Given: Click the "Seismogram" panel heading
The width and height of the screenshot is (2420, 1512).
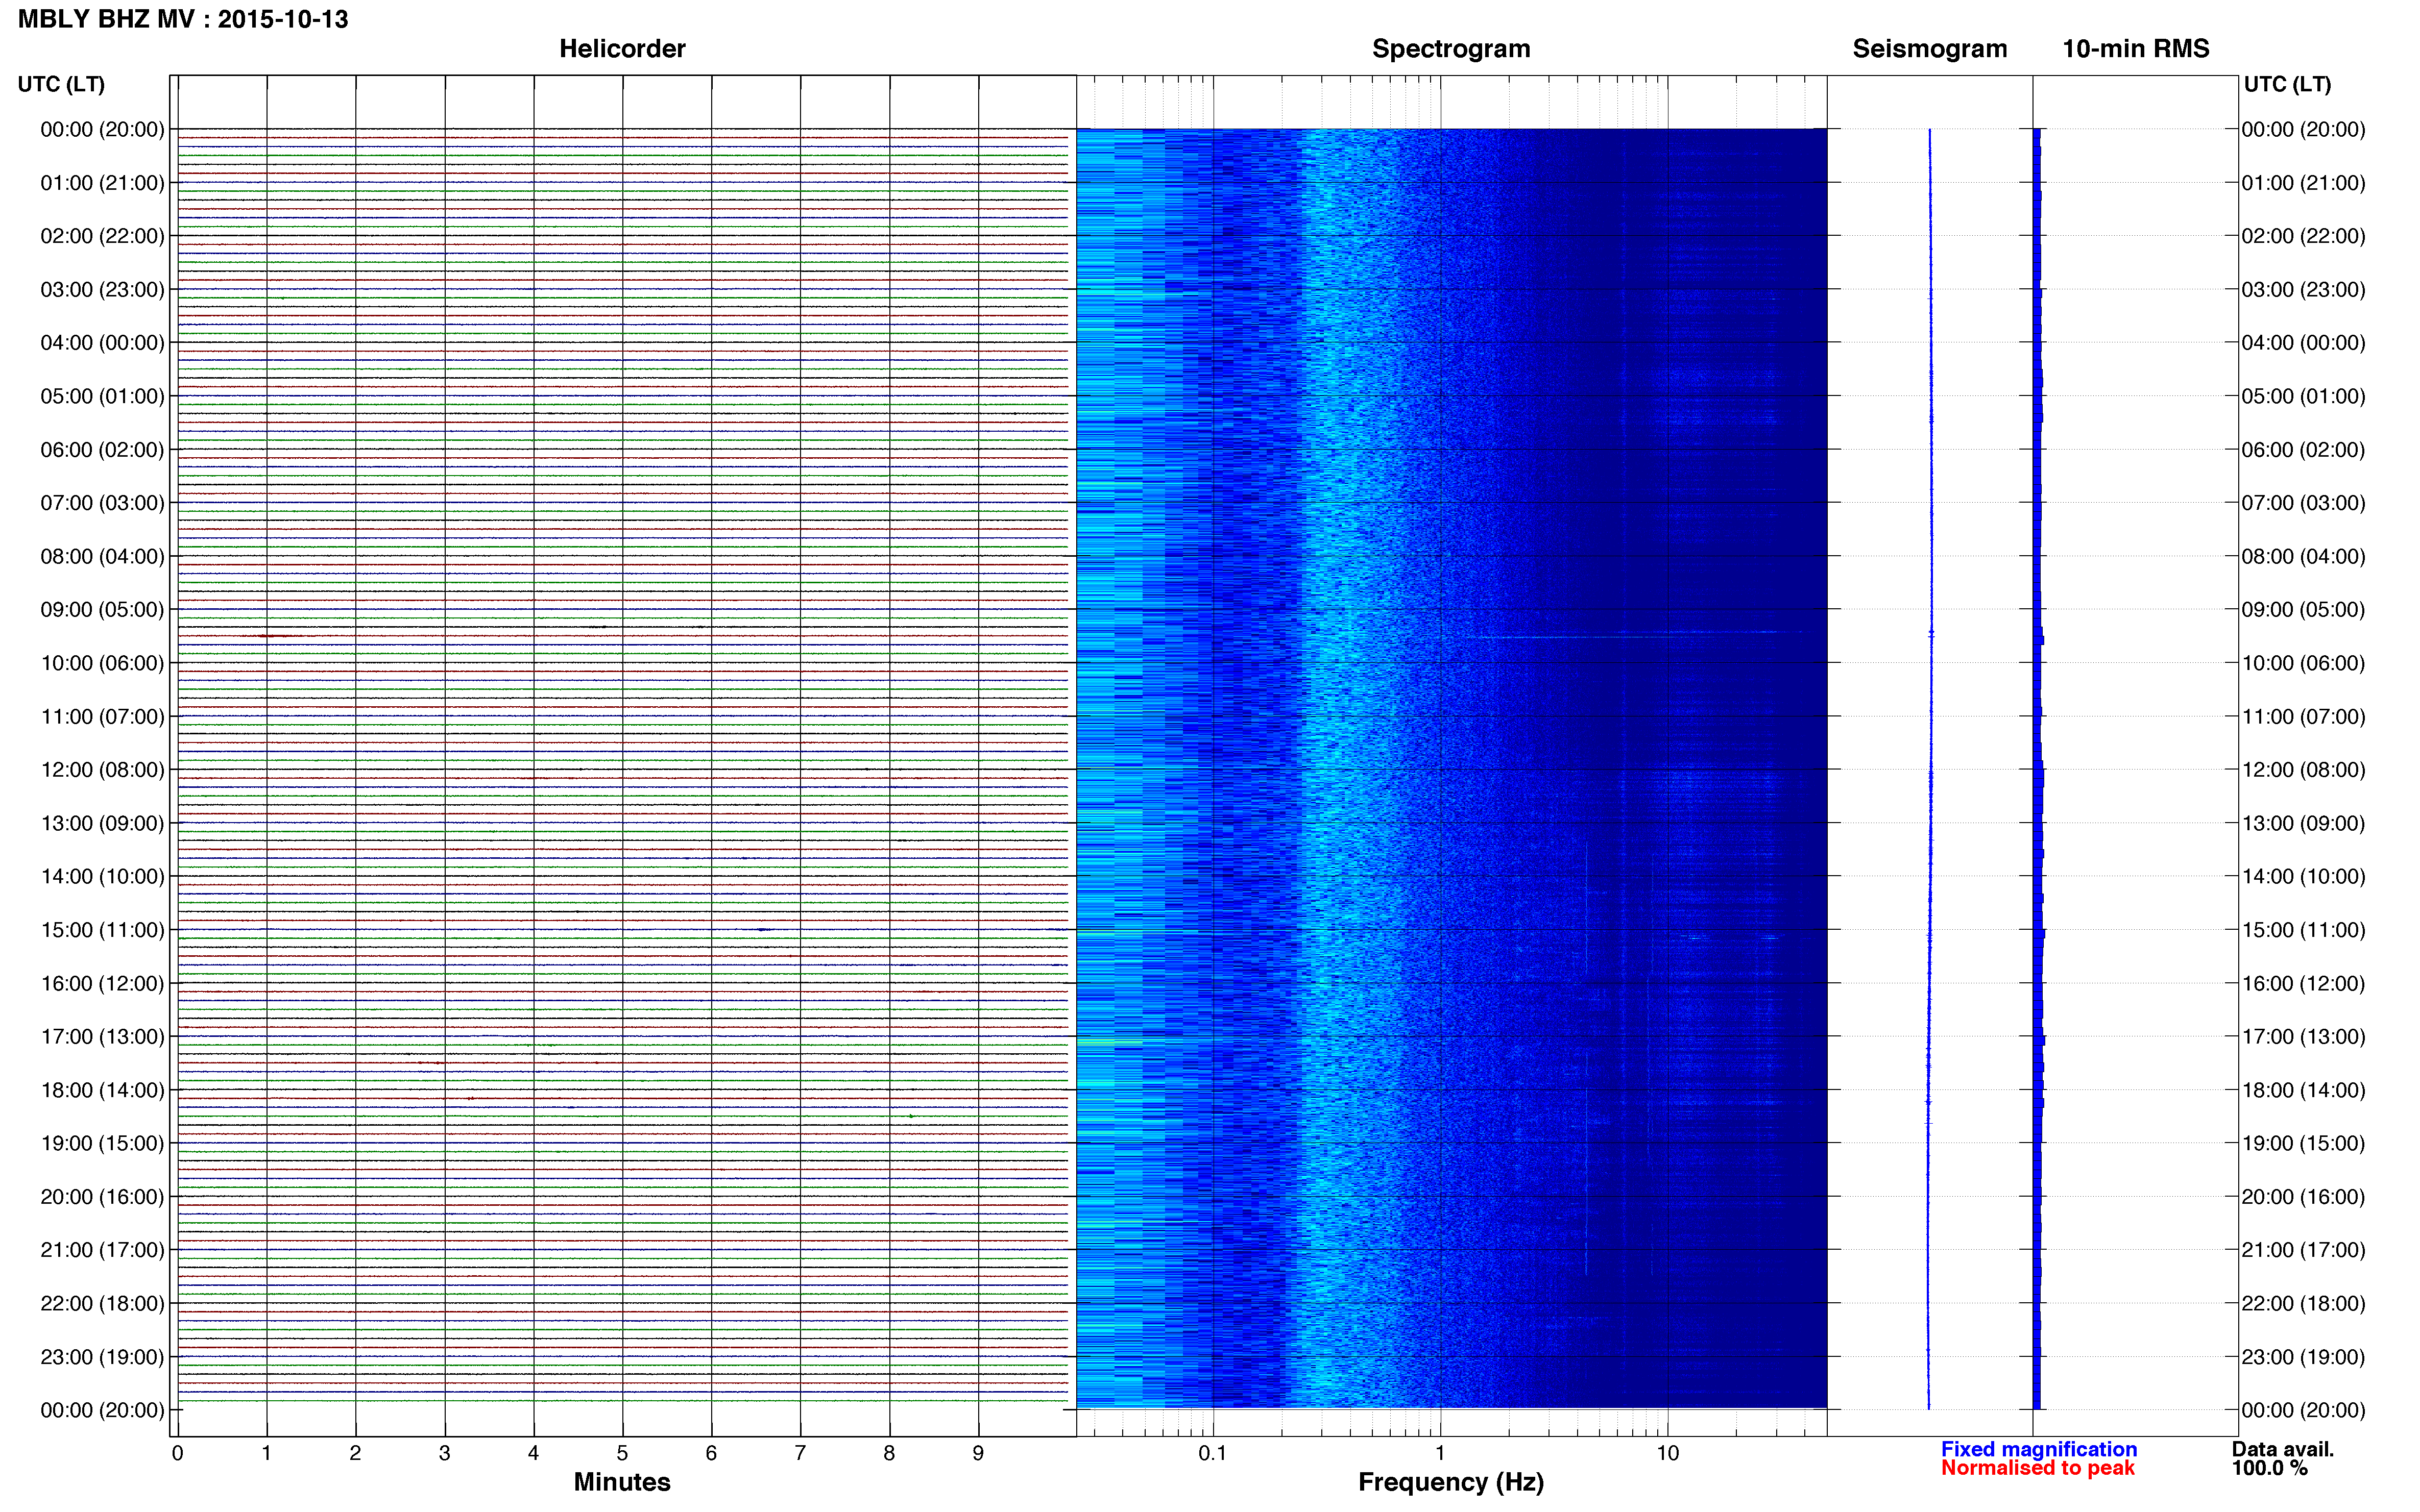Looking at the screenshot, I should 1930,49.
